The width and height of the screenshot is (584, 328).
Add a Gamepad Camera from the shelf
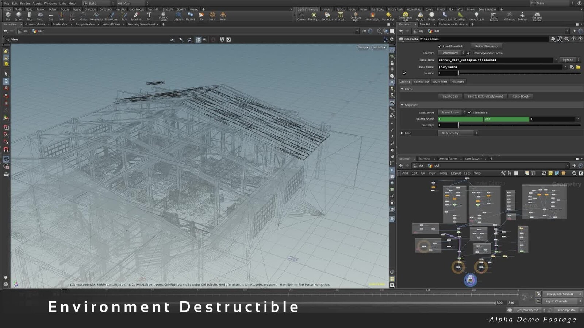(537, 16)
